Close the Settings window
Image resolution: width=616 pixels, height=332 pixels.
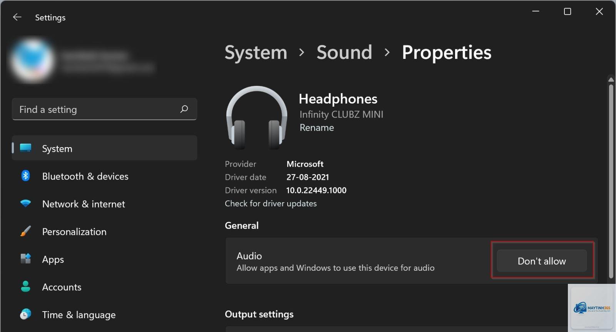pos(599,12)
